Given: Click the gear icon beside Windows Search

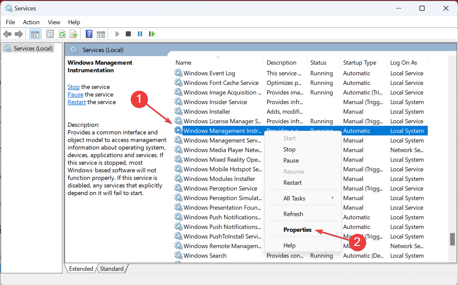Looking at the screenshot, I should [178, 256].
